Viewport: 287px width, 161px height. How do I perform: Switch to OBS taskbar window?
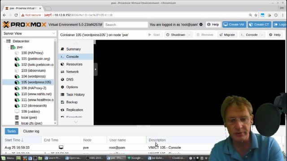pos(95,158)
